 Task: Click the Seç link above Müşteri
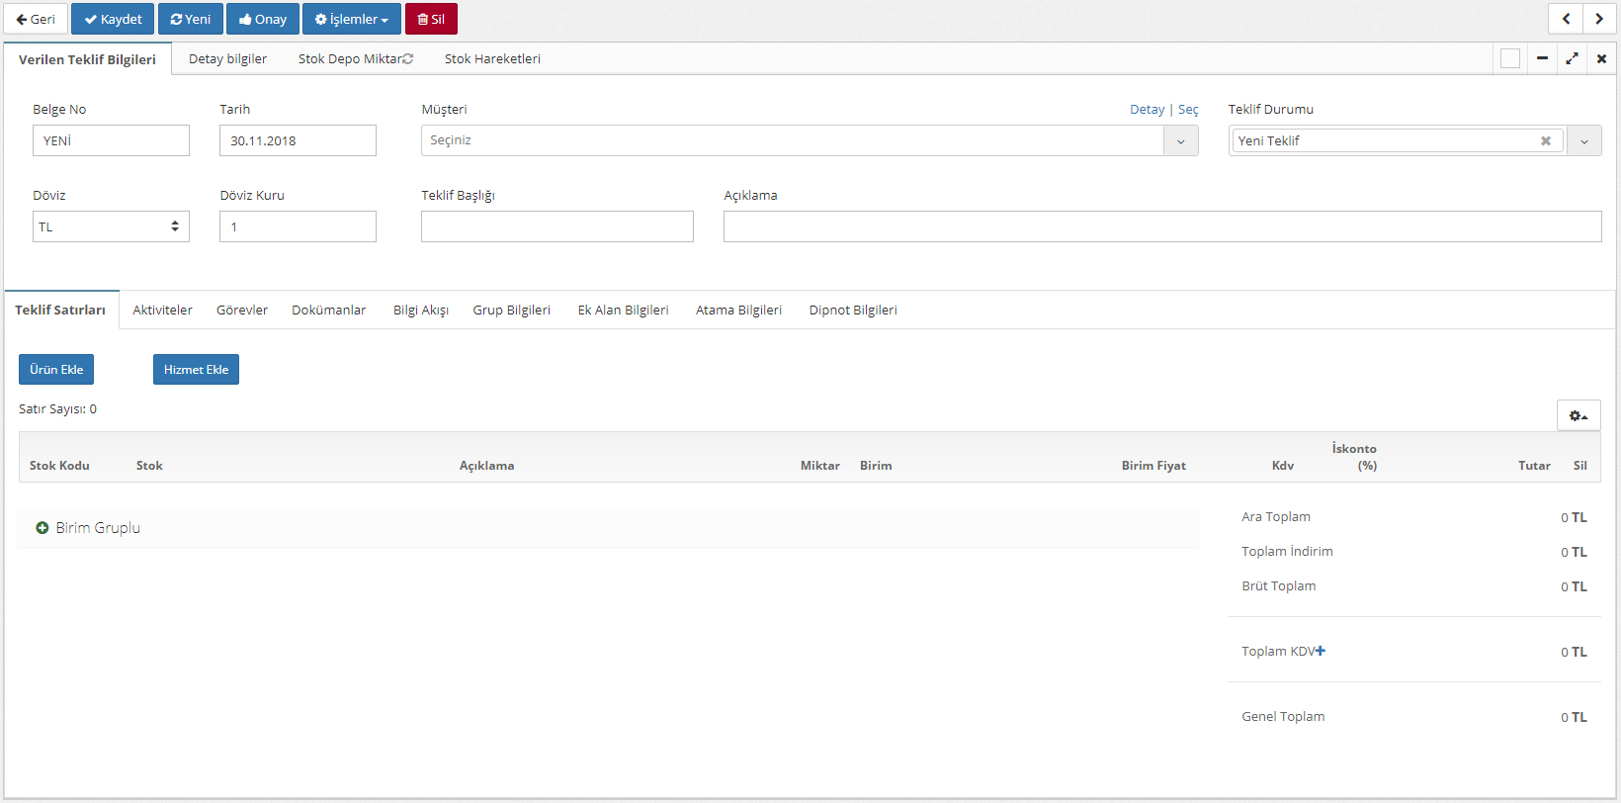point(1188,110)
